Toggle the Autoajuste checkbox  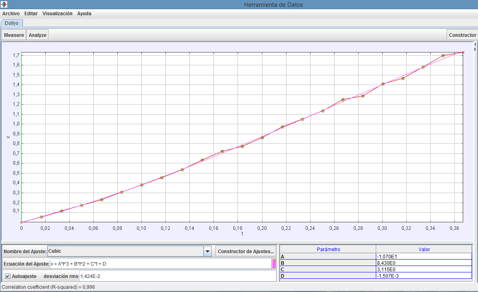tap(8, 276)
